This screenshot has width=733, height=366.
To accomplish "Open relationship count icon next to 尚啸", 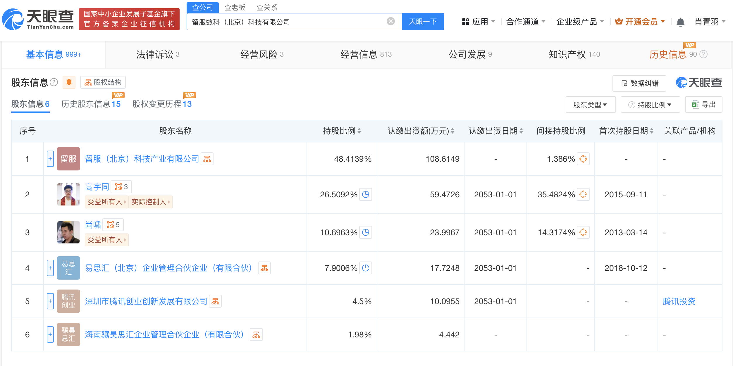I will pyautogui.click(x=113, y=225).
